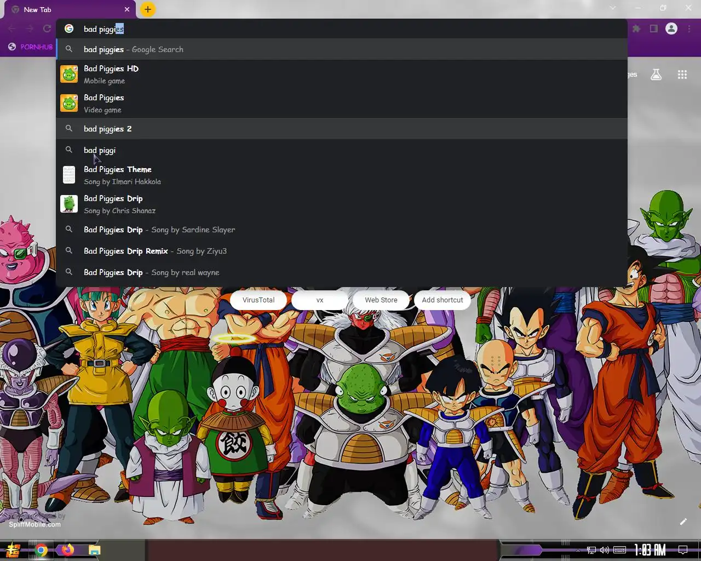This screenshot has width=701, height=561.
Task: Select Bad Piggies Drip by Sardine Slayer
Action: [342, 230]
